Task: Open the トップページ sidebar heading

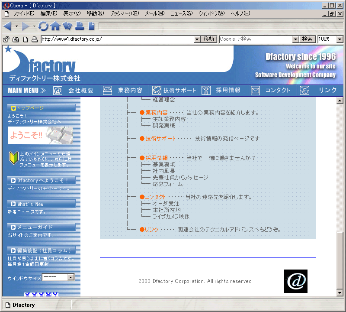Action: coord(42,108)
